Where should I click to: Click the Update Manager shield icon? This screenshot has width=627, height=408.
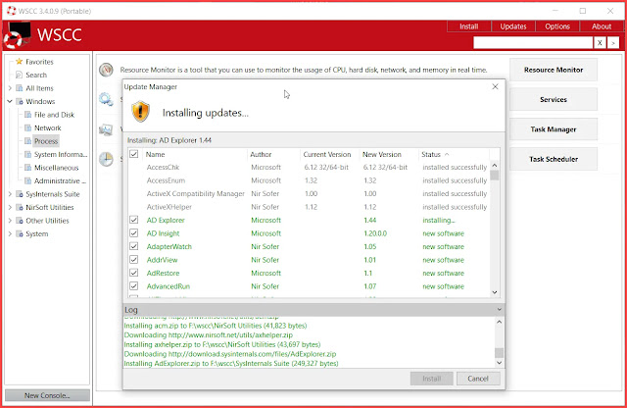[x=140, y=112]
